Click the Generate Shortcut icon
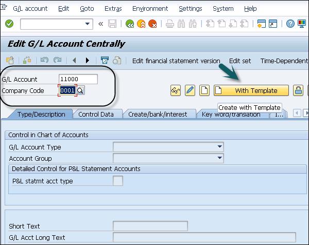This screenshot has width=309, height=245. [273, 24]
